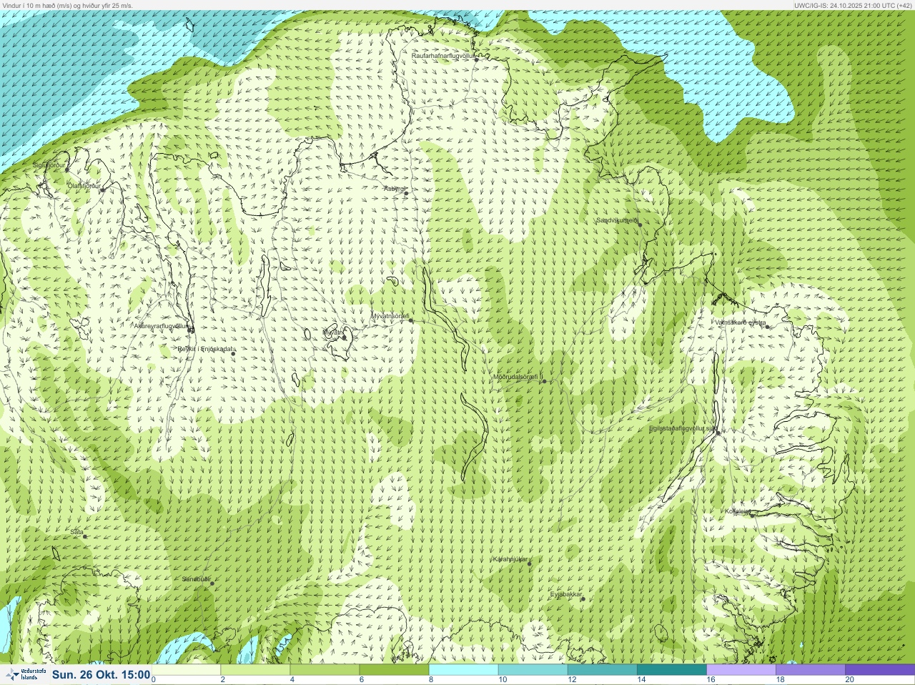
Task: Select the 0–2 m/s pale legend swatch
Action: coord(186,670)
